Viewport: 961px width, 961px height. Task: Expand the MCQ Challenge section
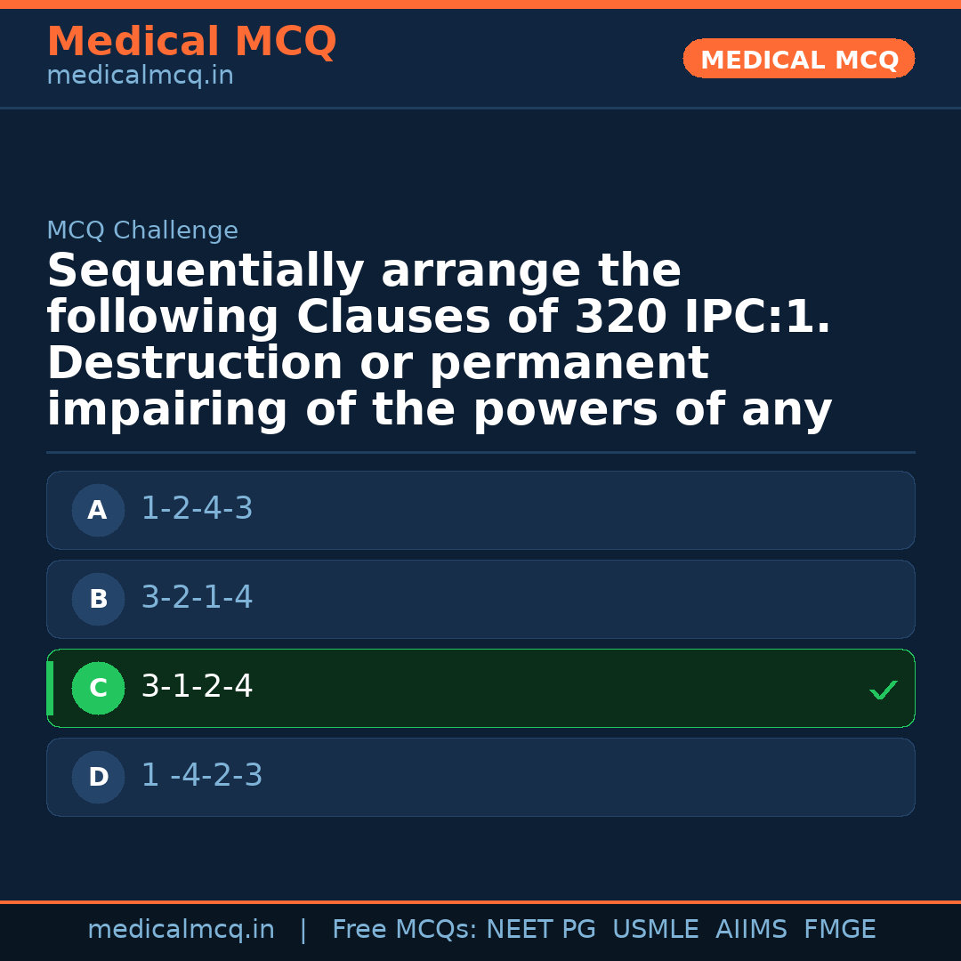(142, 230)
